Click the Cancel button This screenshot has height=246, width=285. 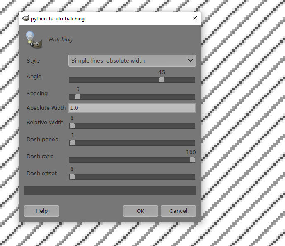coord(178,211)
